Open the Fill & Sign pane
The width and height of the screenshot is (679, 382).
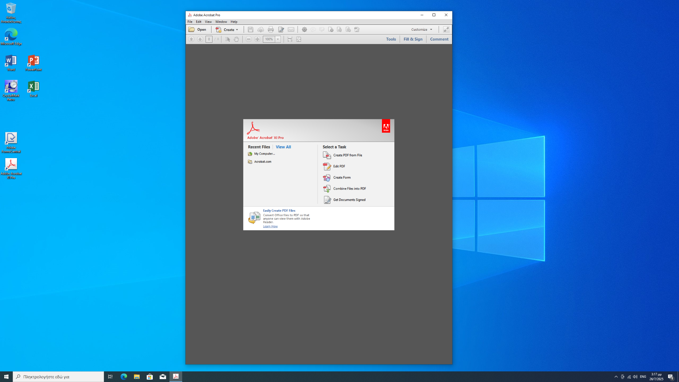coord(413,39)
